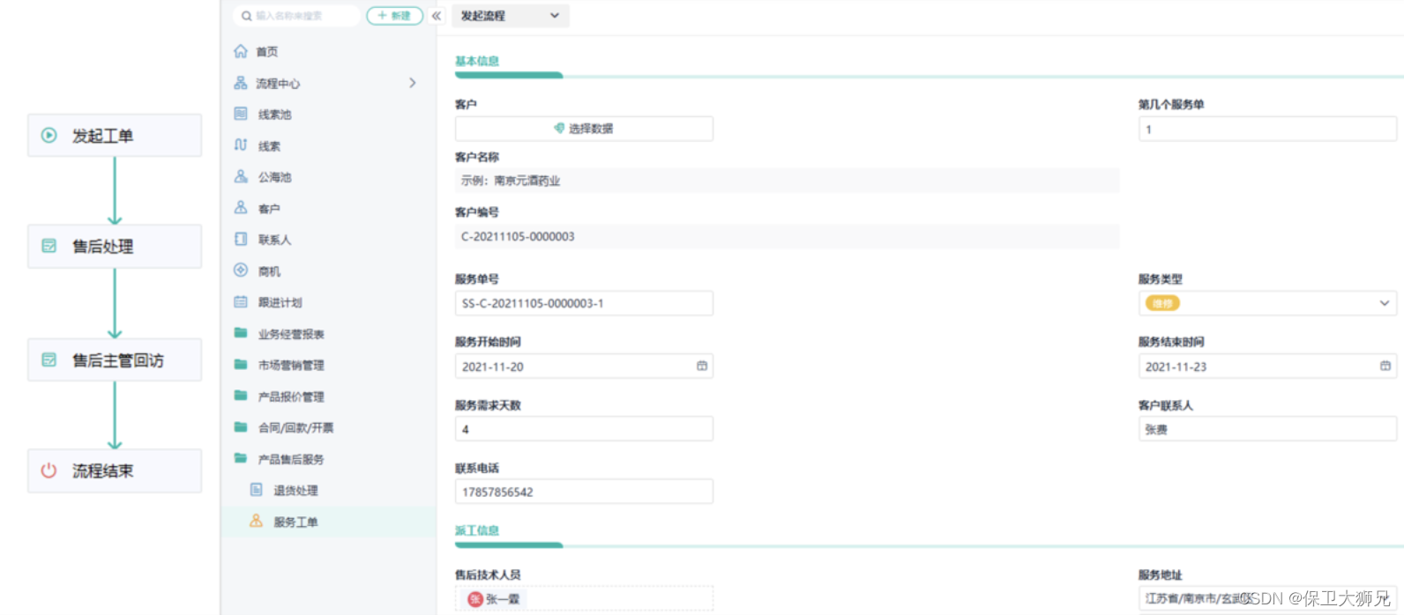Click the 服务地址 input field
The image size is (1404, 615).
pyautogui.click(x=1267, y=598)
